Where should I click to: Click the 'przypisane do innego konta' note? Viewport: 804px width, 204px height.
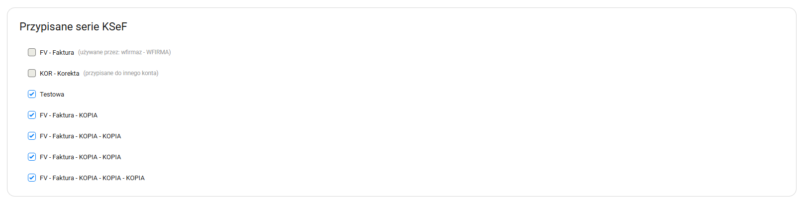(121, 73)
